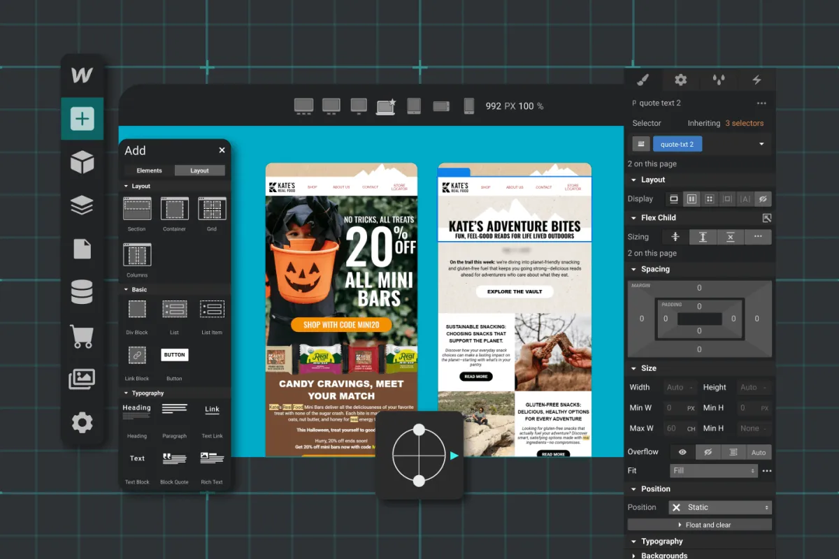Set Display to flex
Image resolution: width=839 pixels, height=559 pixels.
click(x=692, y=198)
